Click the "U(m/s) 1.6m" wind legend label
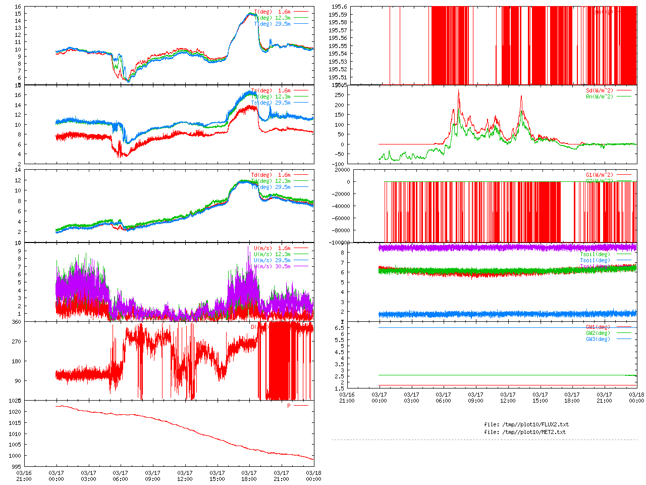 (273, 249)
